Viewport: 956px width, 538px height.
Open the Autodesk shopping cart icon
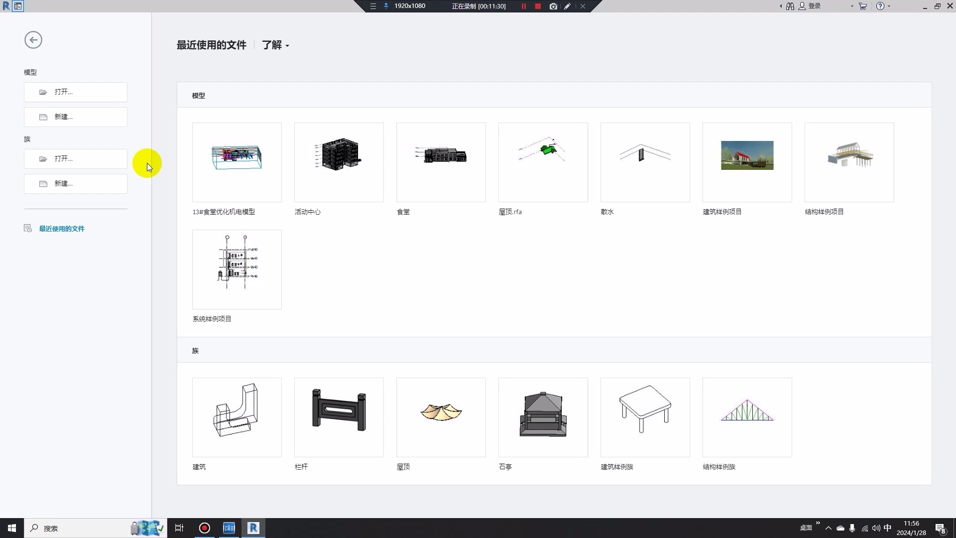pos(863,6)
